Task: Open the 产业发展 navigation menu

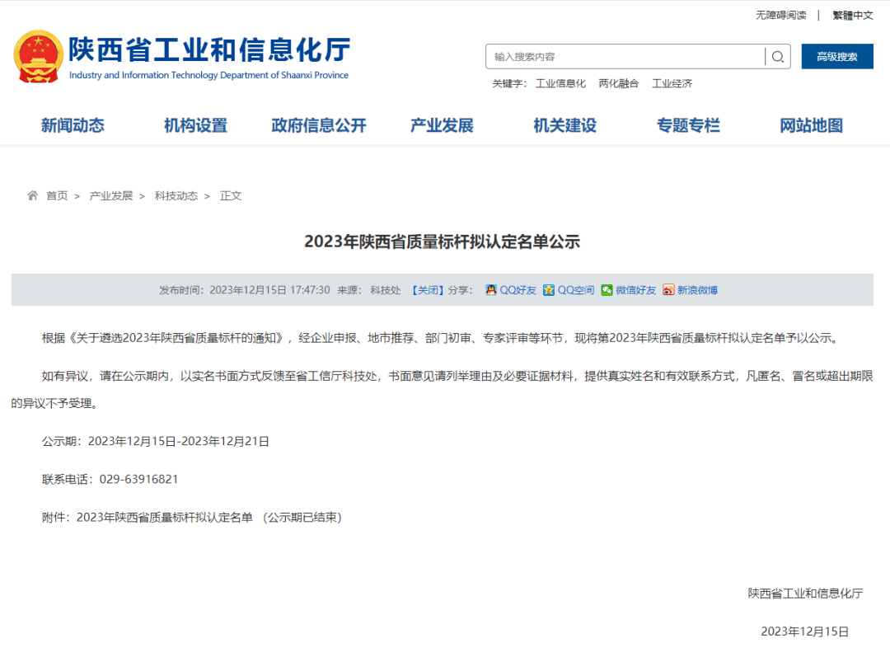Action: [442, 126]
